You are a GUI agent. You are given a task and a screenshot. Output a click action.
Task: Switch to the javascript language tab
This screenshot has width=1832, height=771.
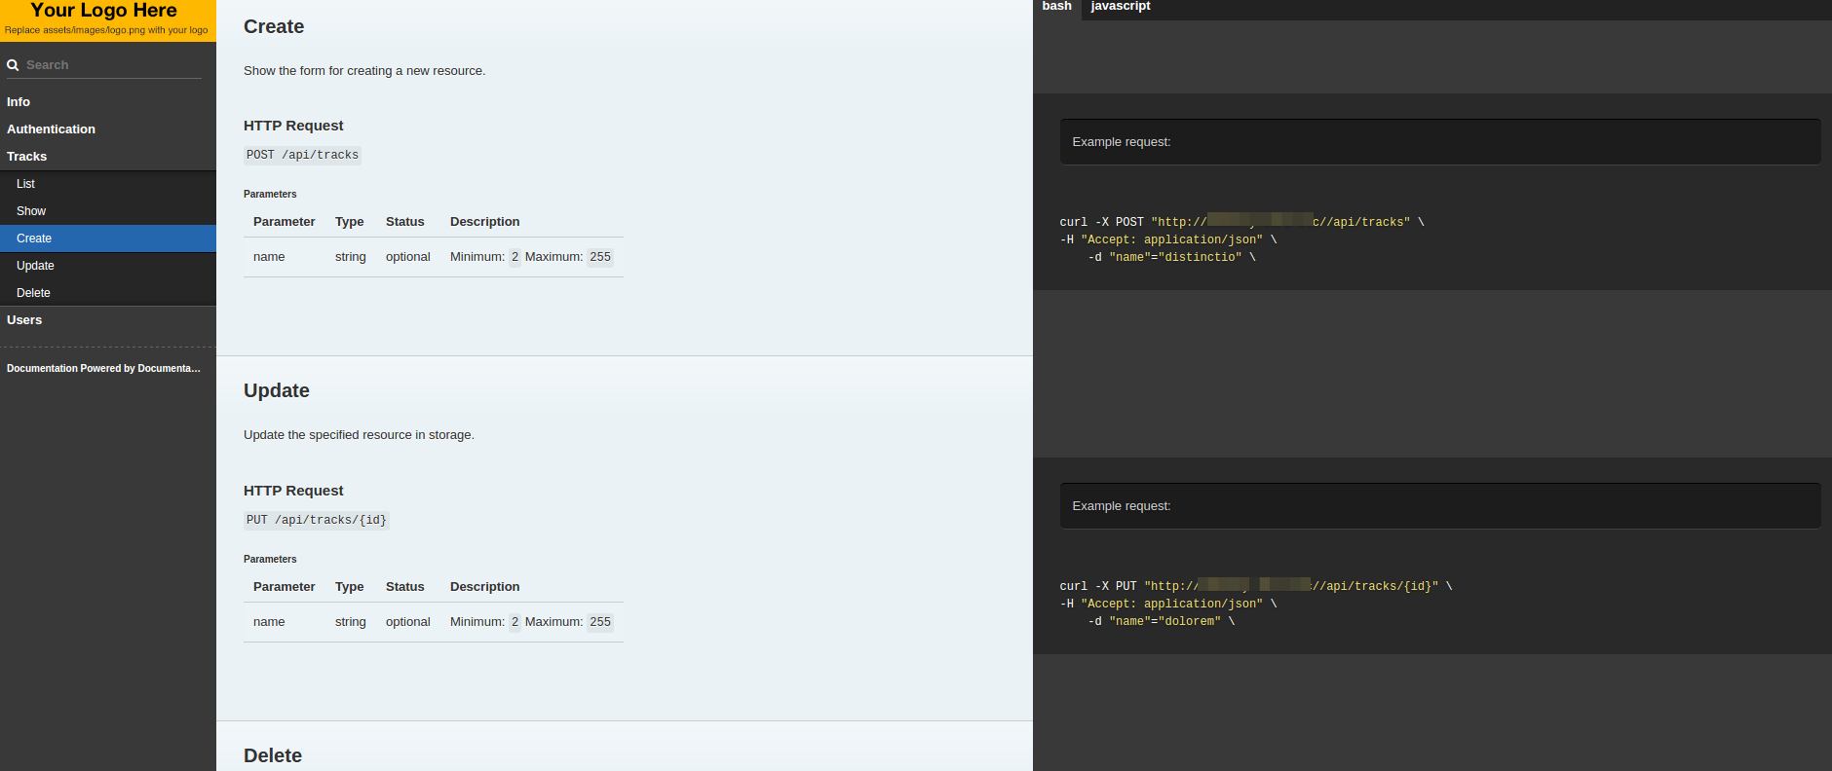pyautogui.click(x=1121, y=7)
